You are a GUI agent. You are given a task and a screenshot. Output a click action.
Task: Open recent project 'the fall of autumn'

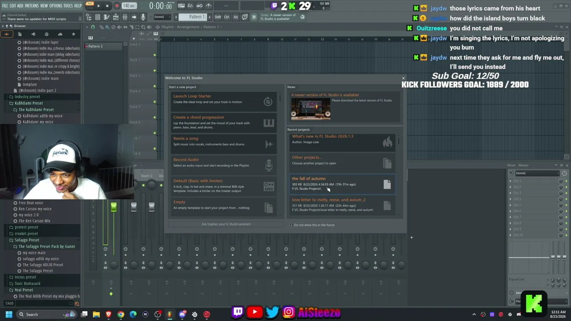coord(342,184)
